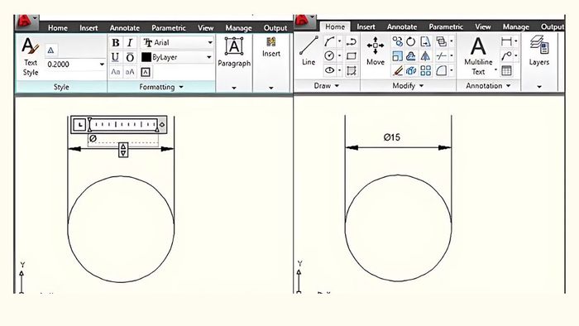Image resolution: width=579 pixels, height=326 pixels.
Task: Open the Arc tool flyout arrow
Action: (339, 41)
